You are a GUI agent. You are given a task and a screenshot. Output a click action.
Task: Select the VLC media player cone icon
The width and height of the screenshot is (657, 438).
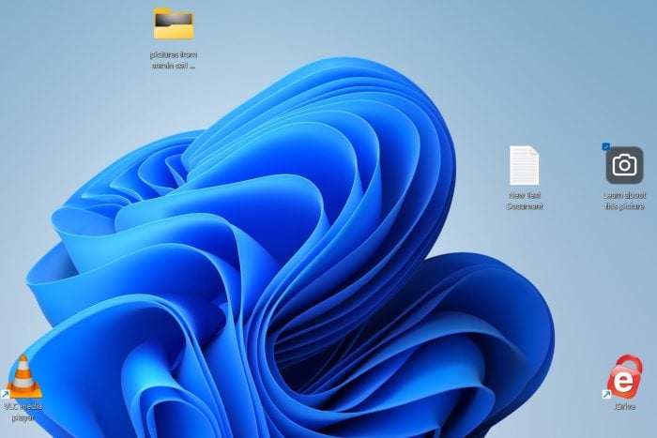[x=23, y=376]
